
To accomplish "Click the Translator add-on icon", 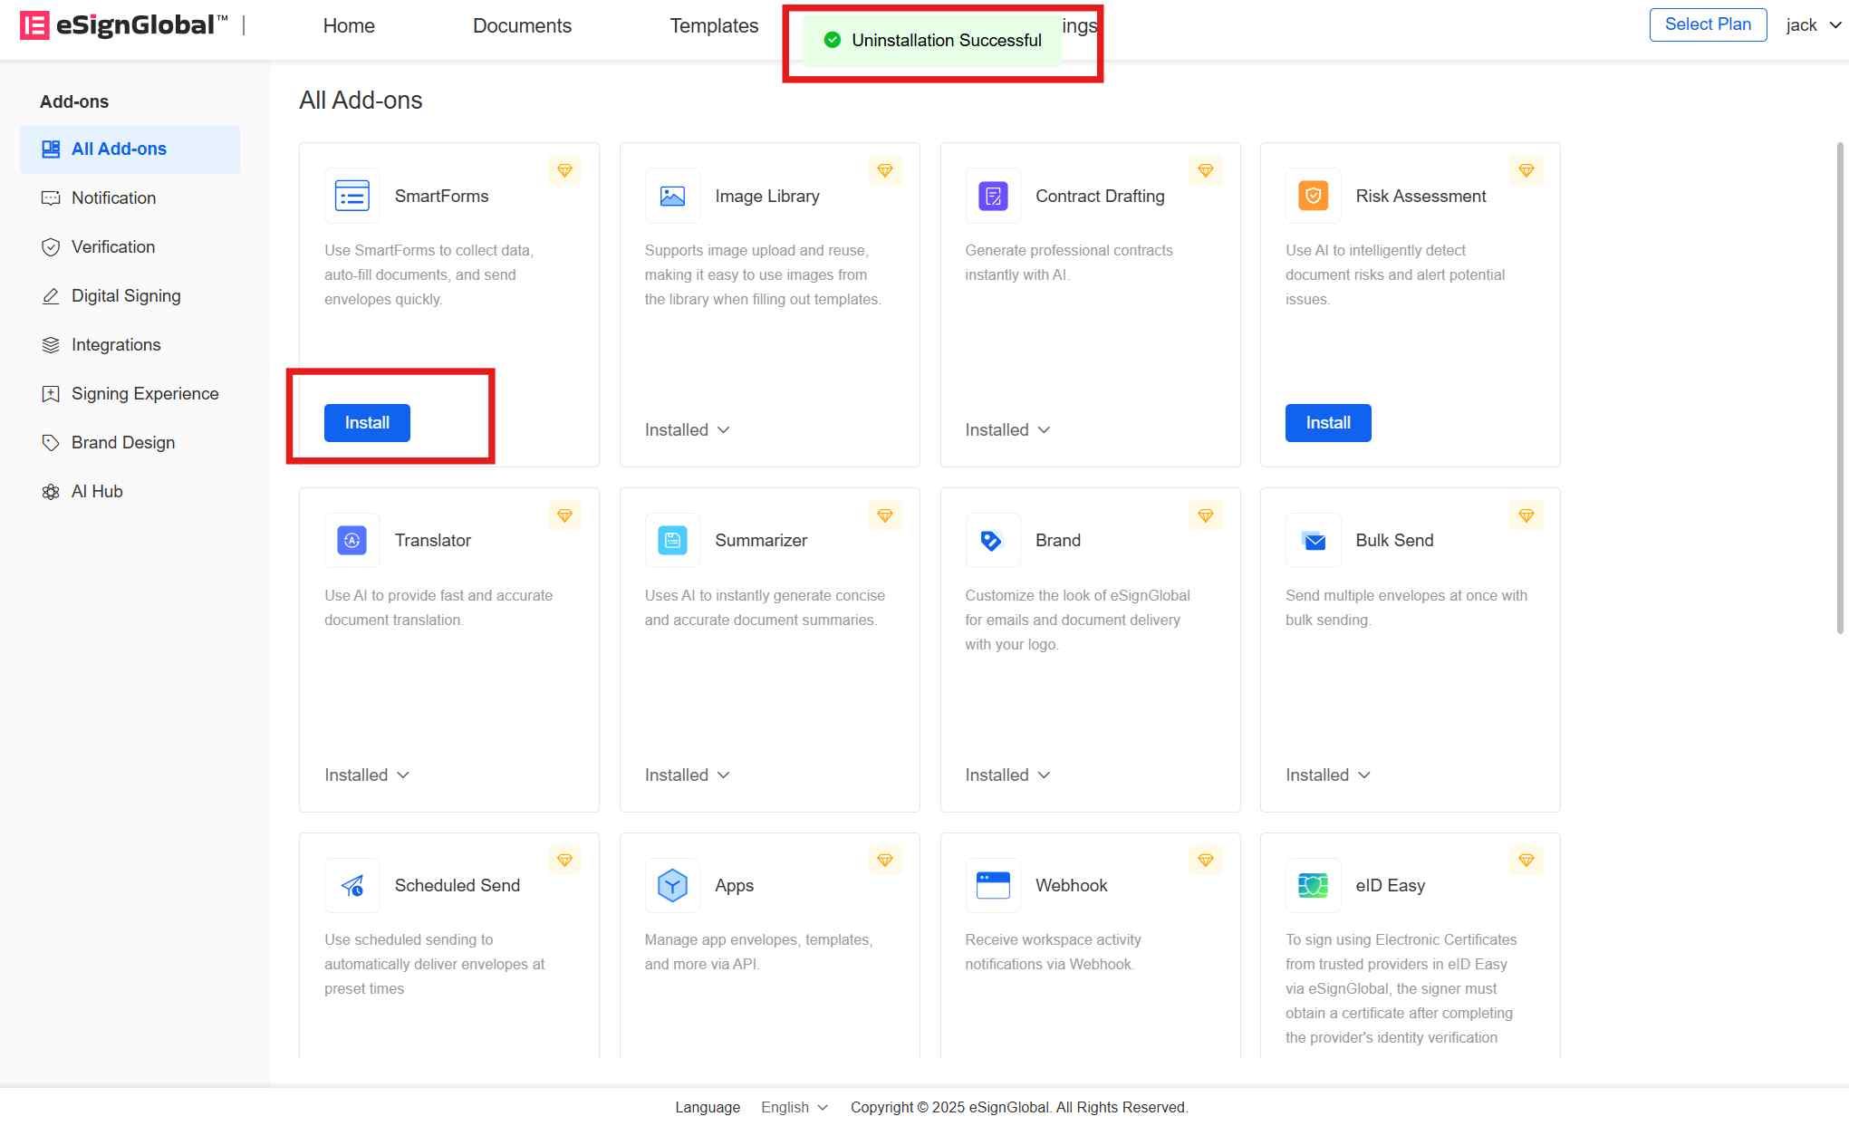I will click(352, 541).
